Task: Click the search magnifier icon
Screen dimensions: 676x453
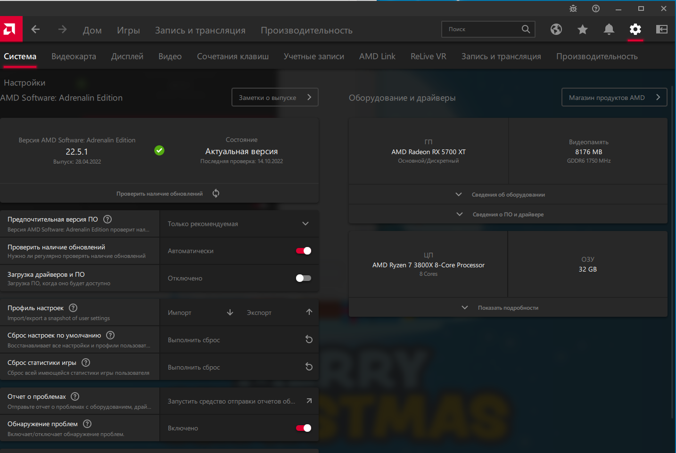Action: click(x=526, y=29)
